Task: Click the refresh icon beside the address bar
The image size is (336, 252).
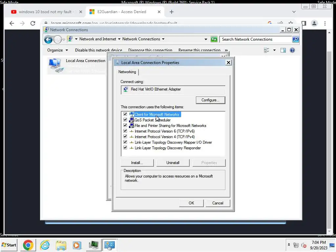Action: pyautogui.click(x=214, y=39)
